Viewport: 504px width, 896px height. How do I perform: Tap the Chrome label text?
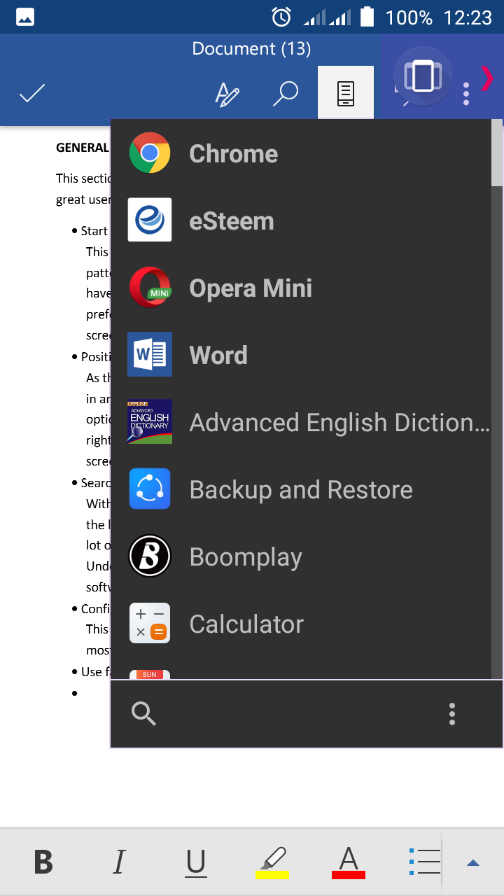pos(234,153)
